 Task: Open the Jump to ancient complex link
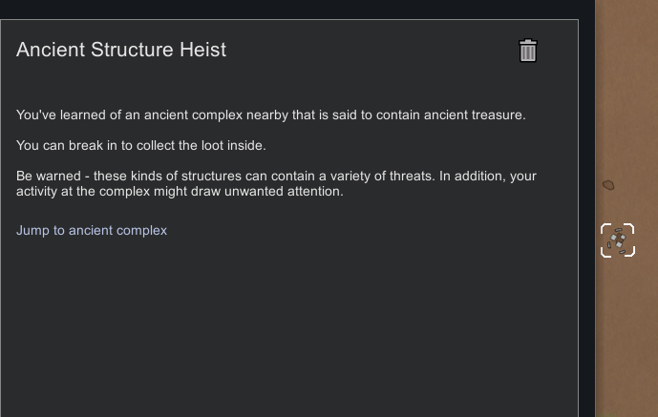point(92,230)
